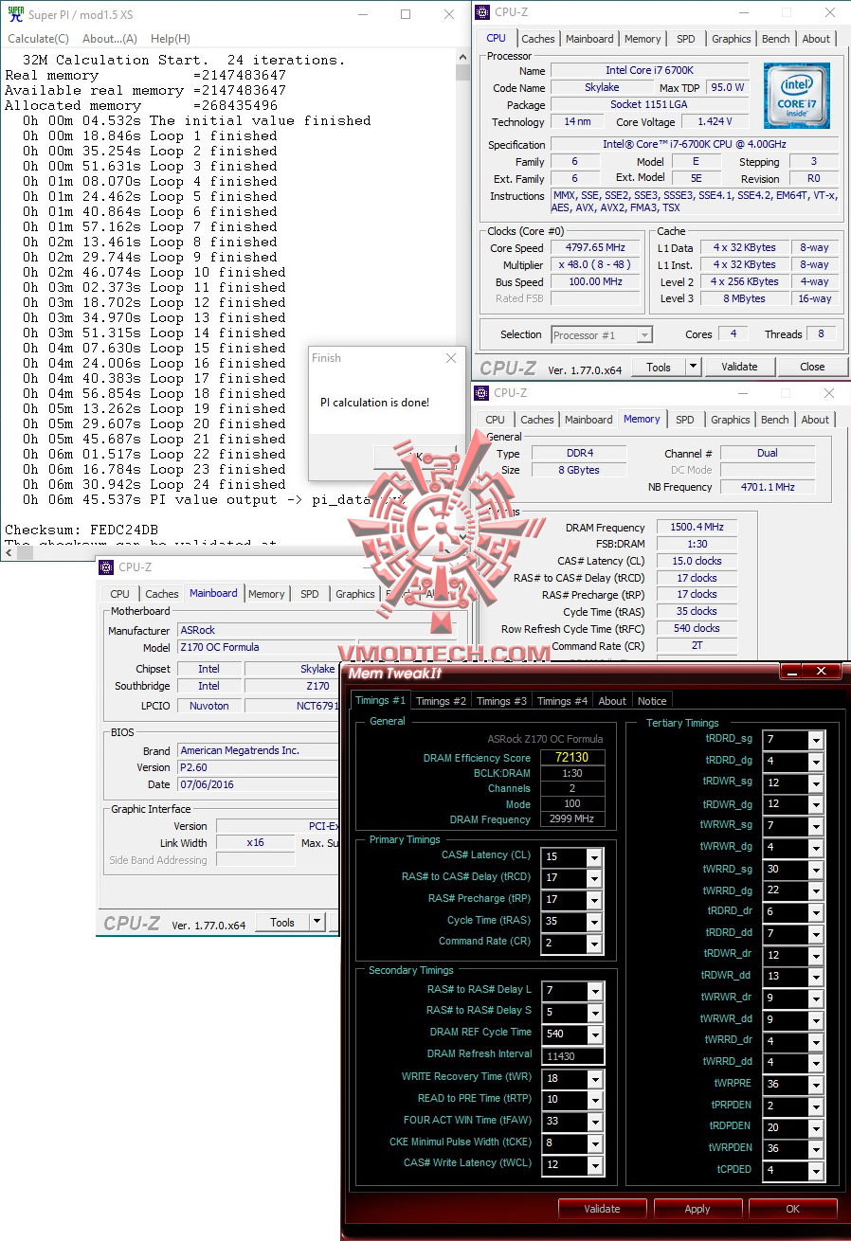851x1241 pixels.
Task: Open DRAM REF Cycle Time dropdown
Action: click(594, 1034)
